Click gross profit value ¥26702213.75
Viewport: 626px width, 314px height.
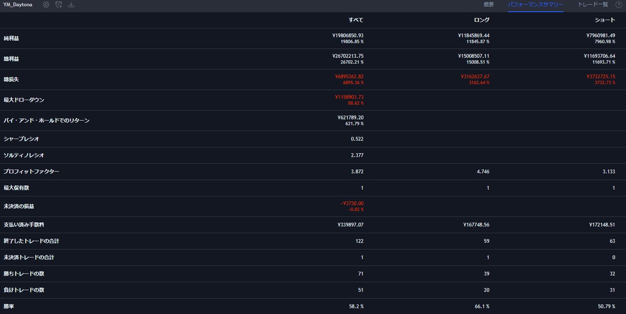348,56
